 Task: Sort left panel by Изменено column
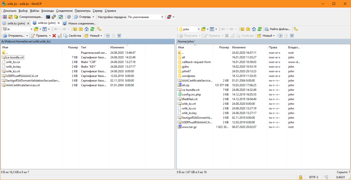point(127,47)
